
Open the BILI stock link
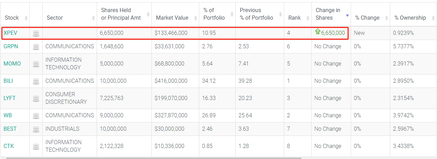(8, 81)
